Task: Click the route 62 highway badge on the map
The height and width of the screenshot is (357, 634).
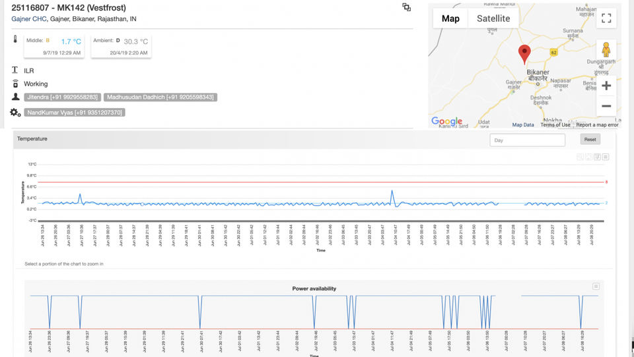Action: pos(553,53)
